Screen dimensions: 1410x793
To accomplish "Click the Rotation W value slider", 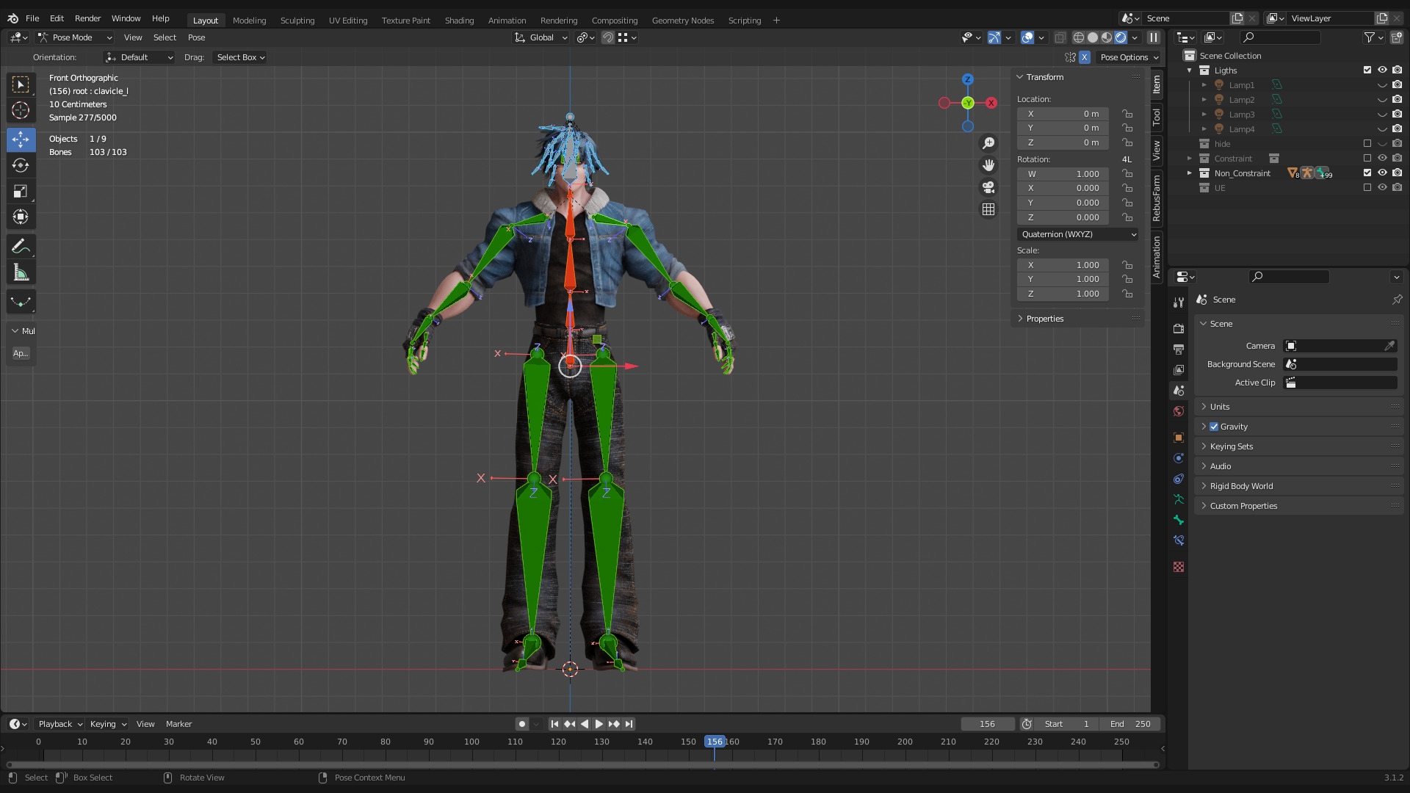I will 1063,174.
